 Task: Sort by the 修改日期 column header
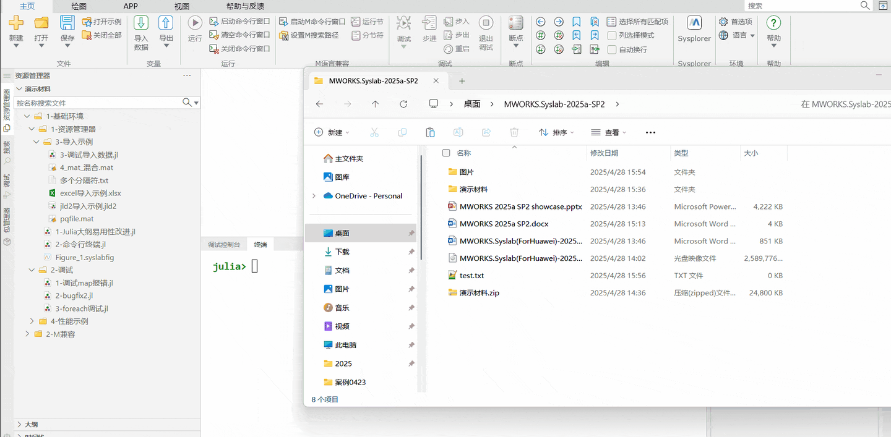(604, 153)
